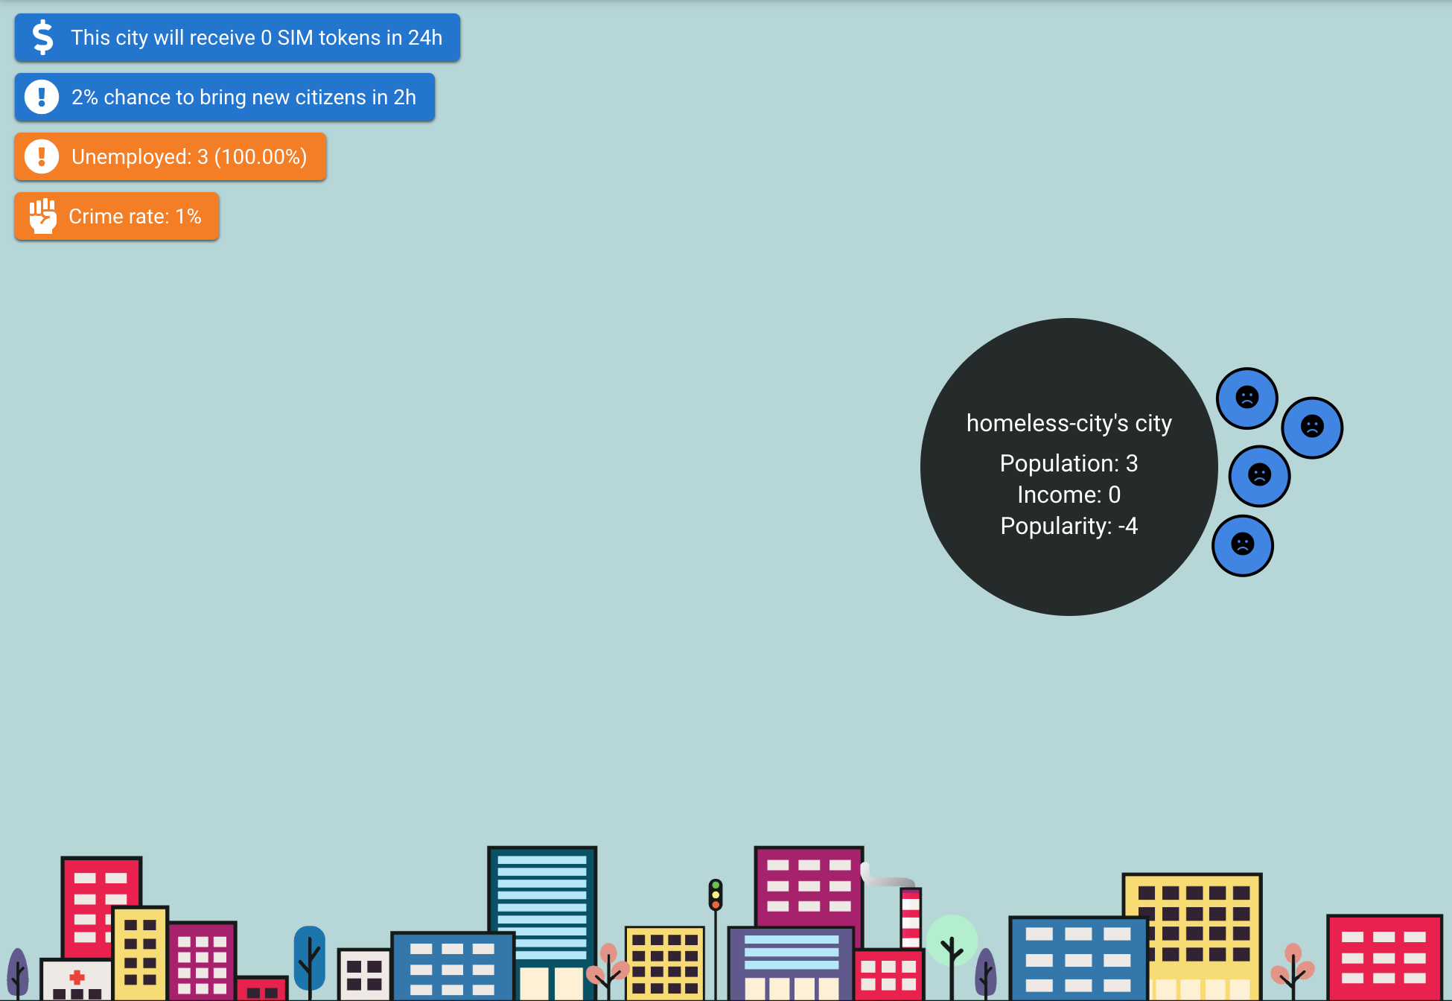Click the blue exclamation mark icon
Image resolution: width=1452 pixels, height=1001 pixels.
coord(42,97)
